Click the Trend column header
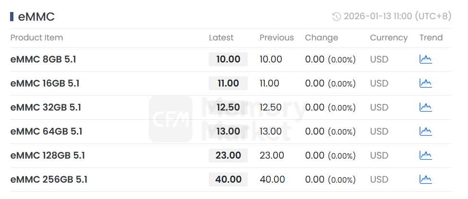 click(431, 37)
